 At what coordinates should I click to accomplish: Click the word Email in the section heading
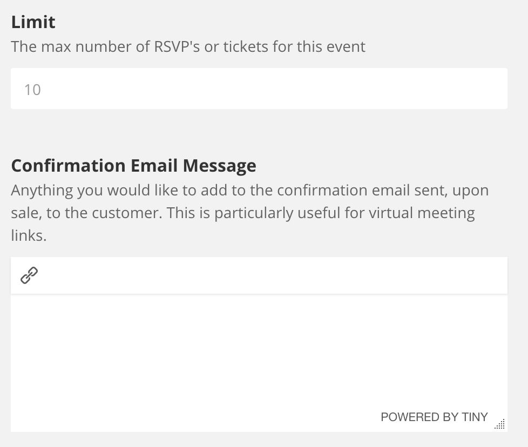[x=154, y=166]
